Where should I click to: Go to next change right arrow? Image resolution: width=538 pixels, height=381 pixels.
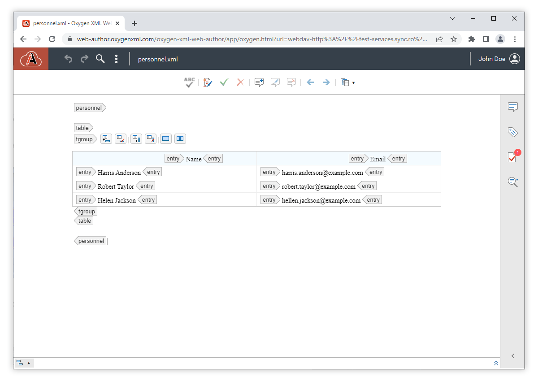(x=326, y=82)
